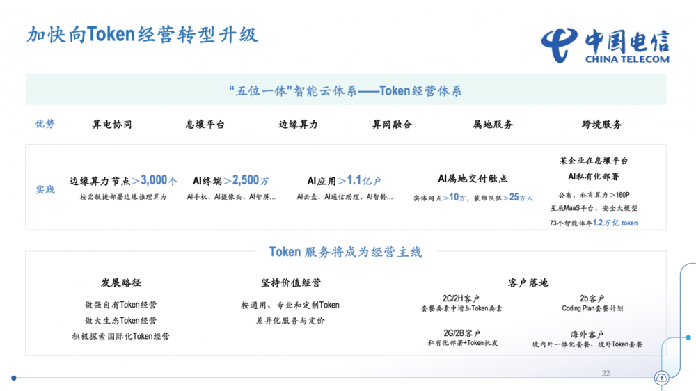
Task: Click the slide title about Token经营转型升级
Action: coord(142,35)
